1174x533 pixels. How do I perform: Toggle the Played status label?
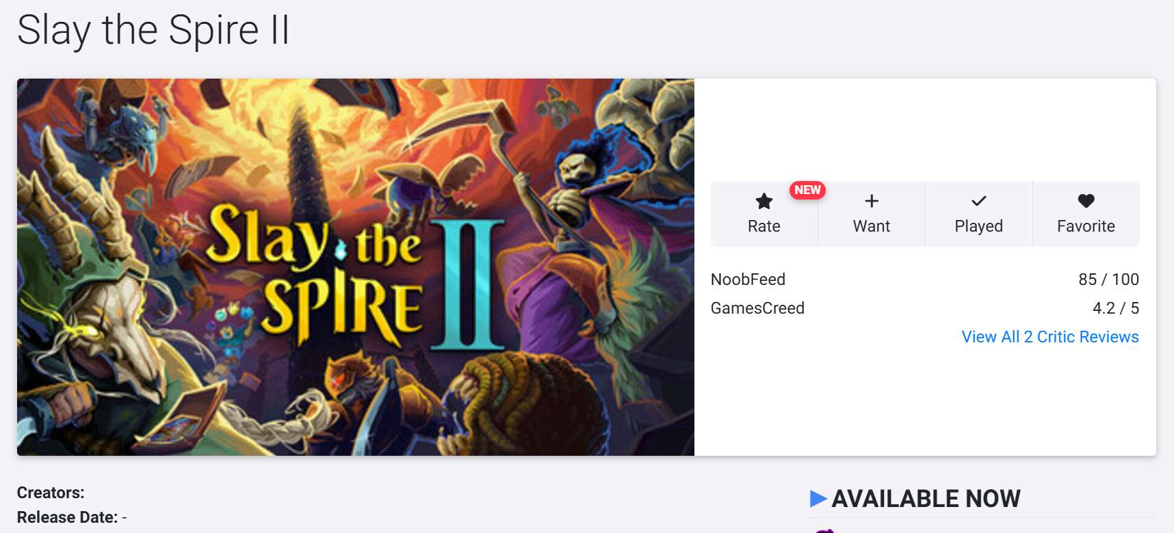(979, 226)
